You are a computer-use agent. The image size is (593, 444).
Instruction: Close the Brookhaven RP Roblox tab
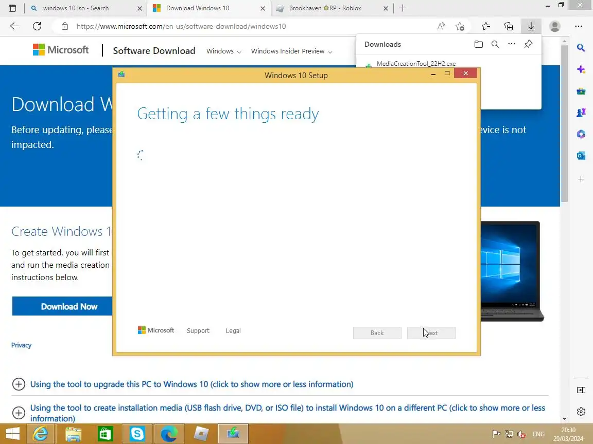point(386,8)
